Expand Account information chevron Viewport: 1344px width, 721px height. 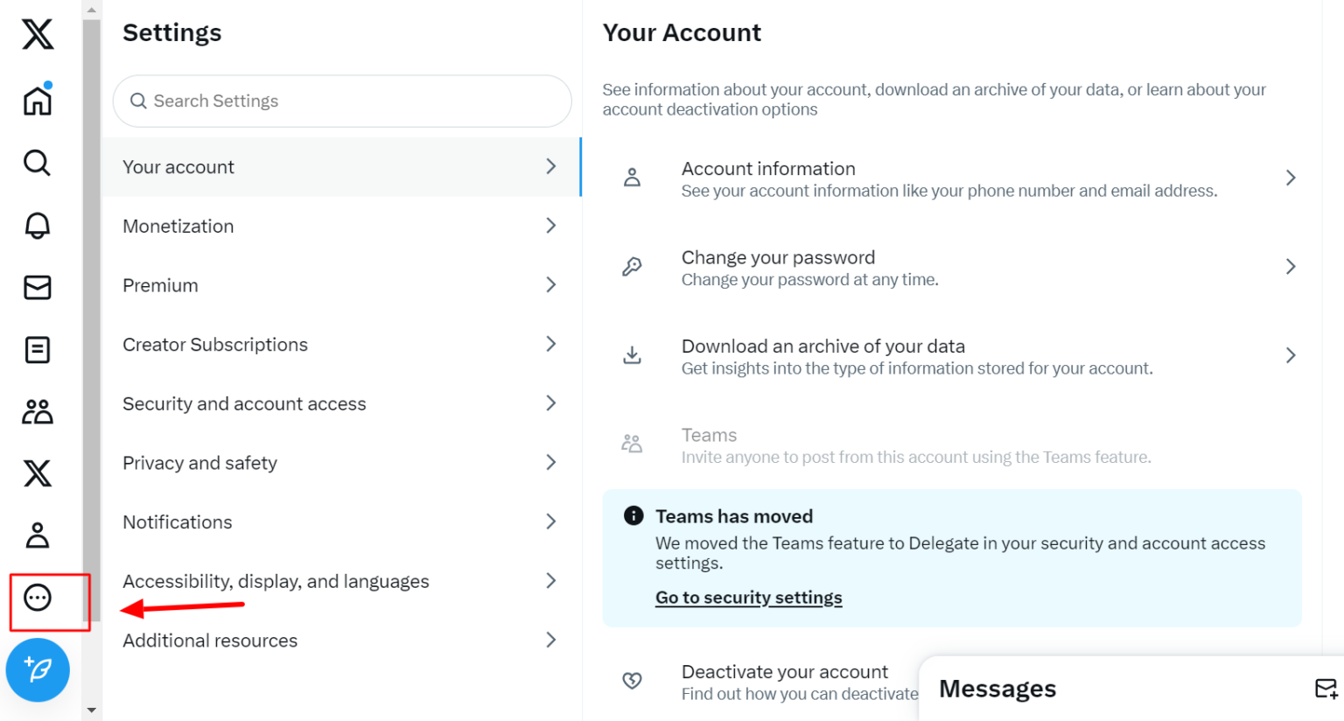point(1290,178)
